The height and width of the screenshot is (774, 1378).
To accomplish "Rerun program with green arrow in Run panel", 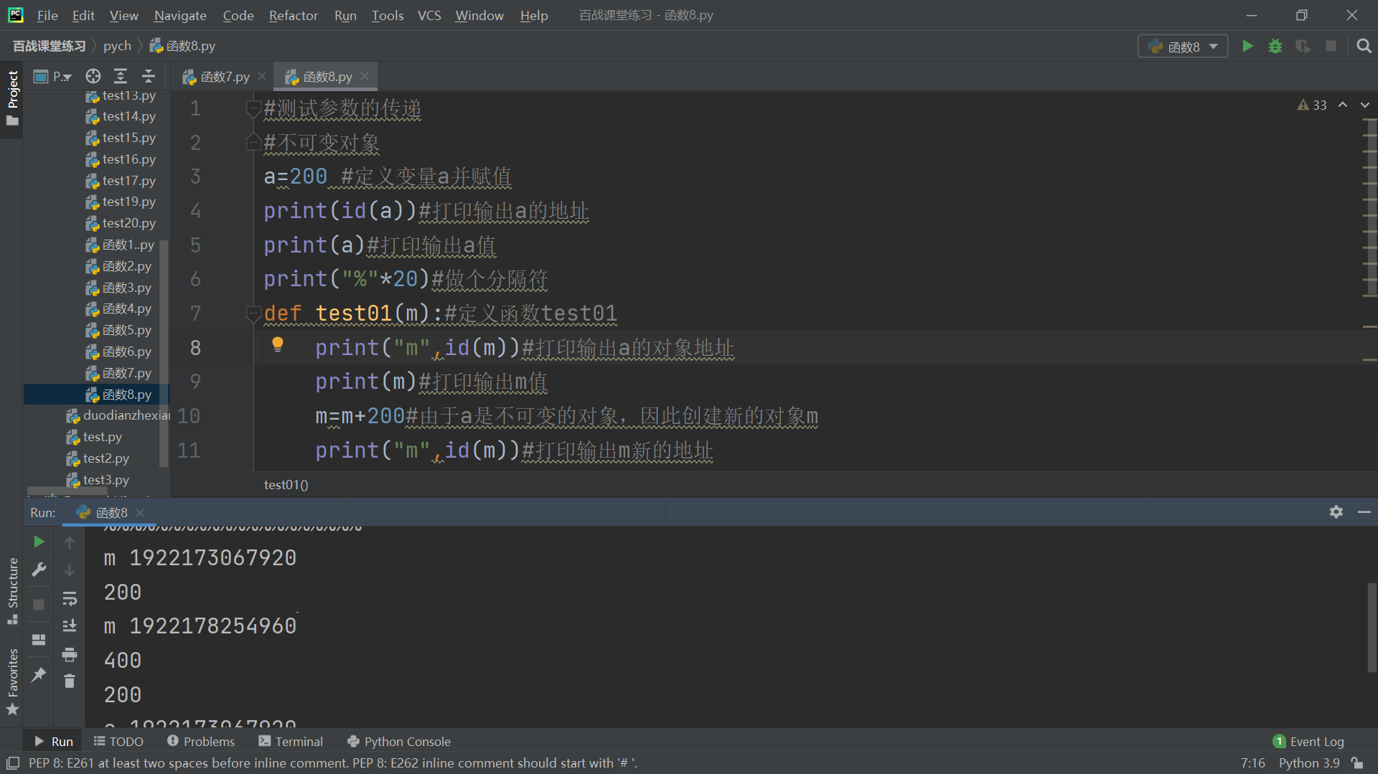I will (39, 542).
